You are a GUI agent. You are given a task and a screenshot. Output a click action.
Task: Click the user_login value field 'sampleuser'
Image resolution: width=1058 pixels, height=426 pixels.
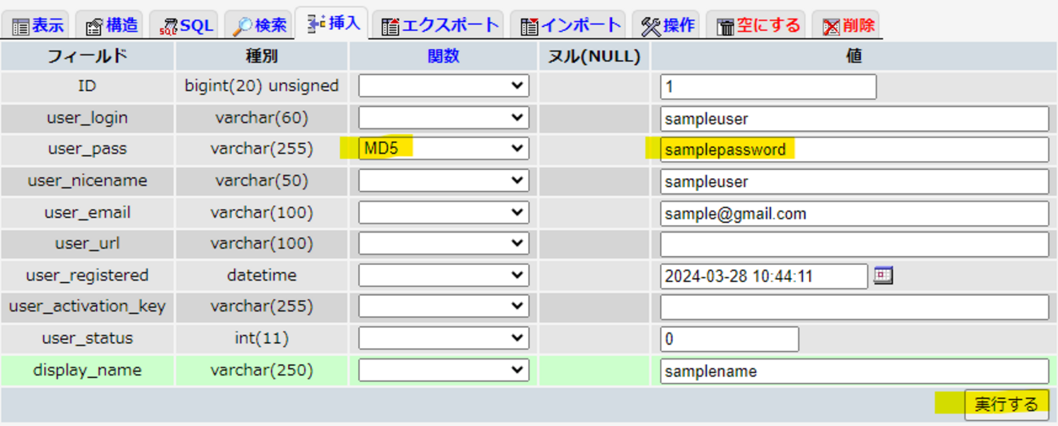(x=855, y=119)
